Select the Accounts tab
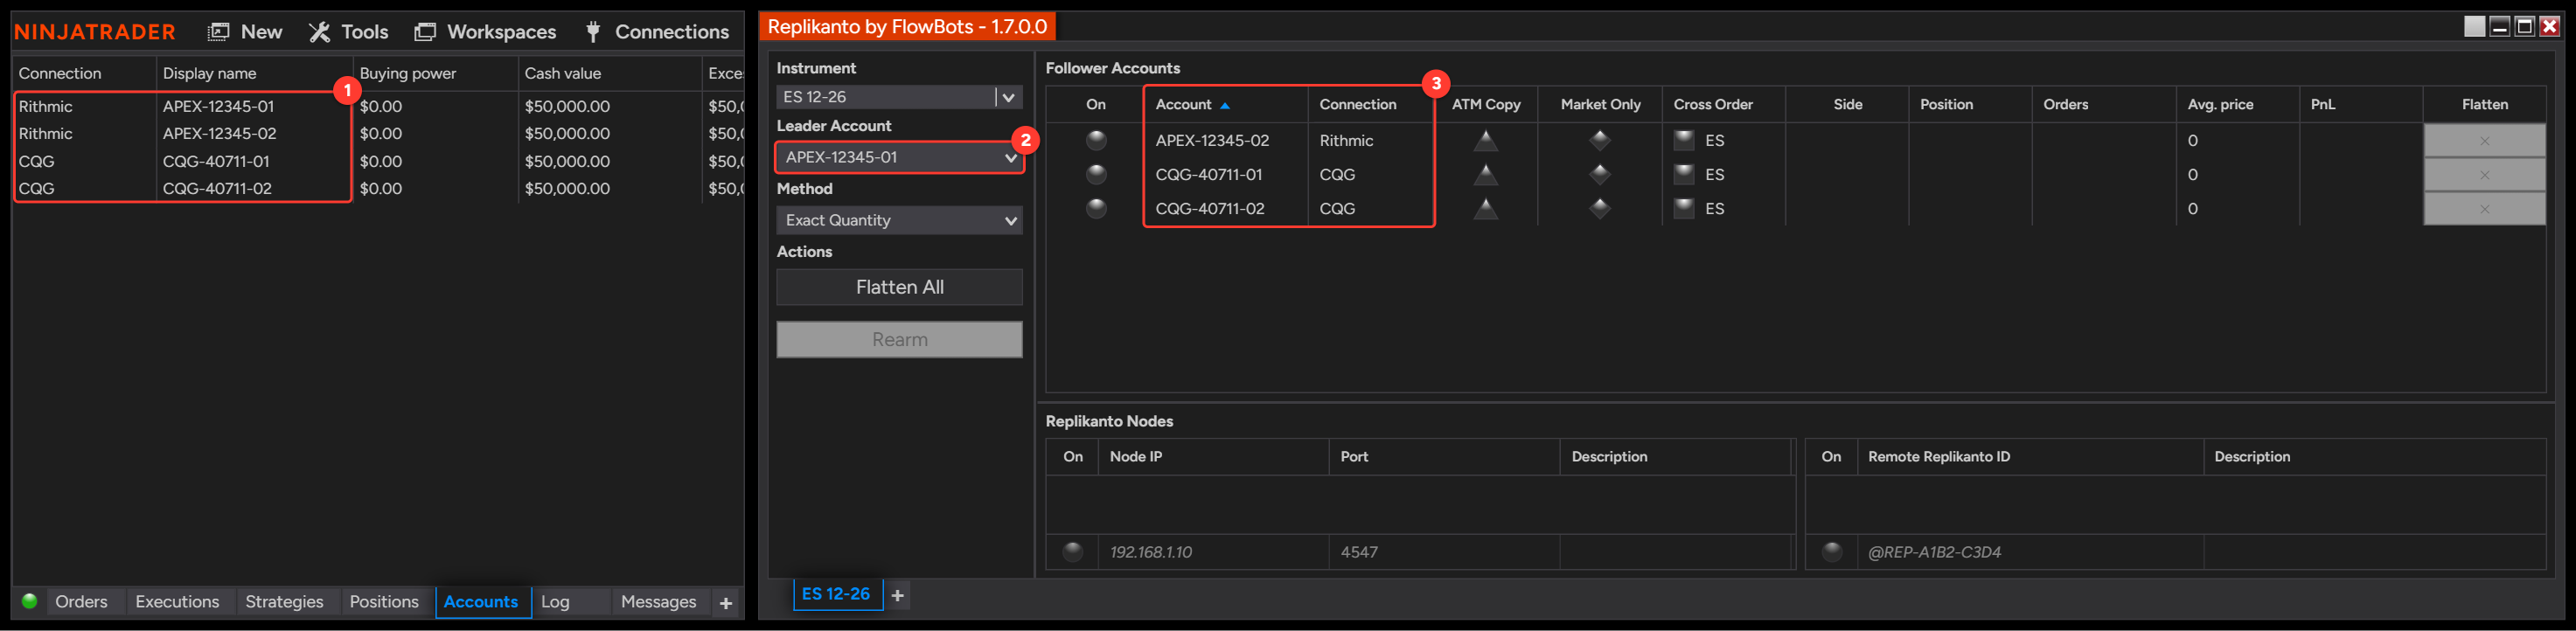The image size is (2576, 631). tap(481, 602)
